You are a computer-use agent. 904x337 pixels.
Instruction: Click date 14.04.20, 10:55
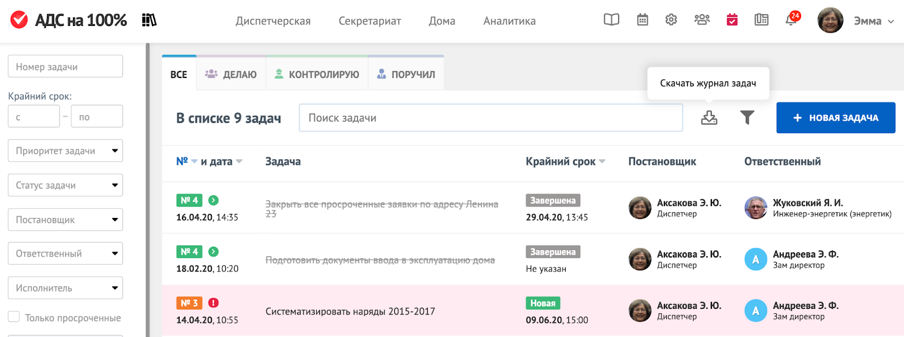coord(207,320)
